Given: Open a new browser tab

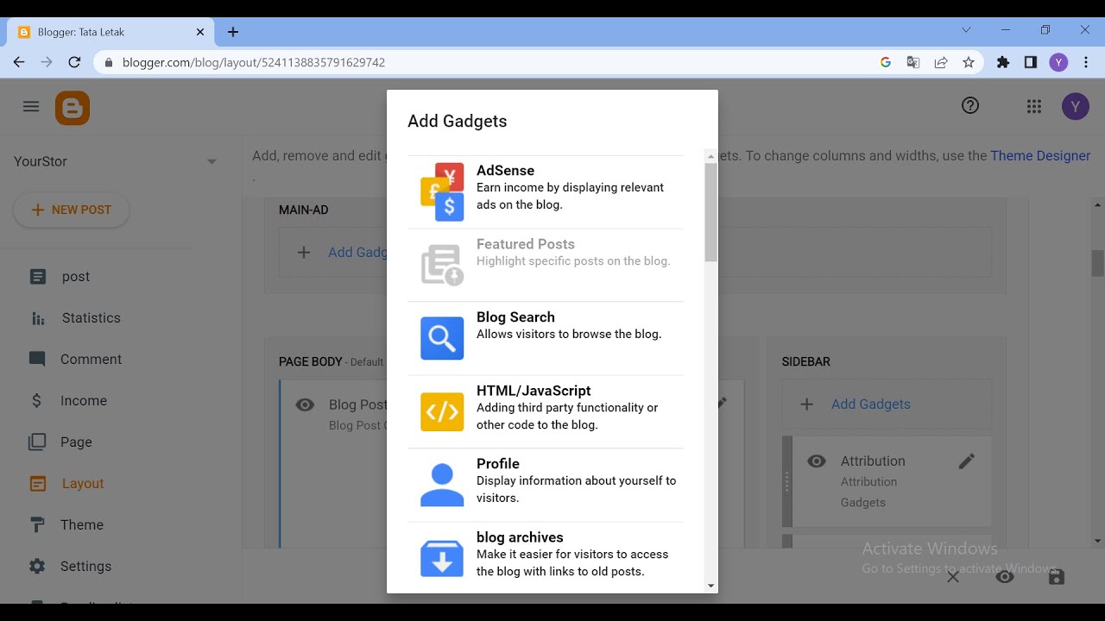Looking at the screenshot, I should coord(233,32).
